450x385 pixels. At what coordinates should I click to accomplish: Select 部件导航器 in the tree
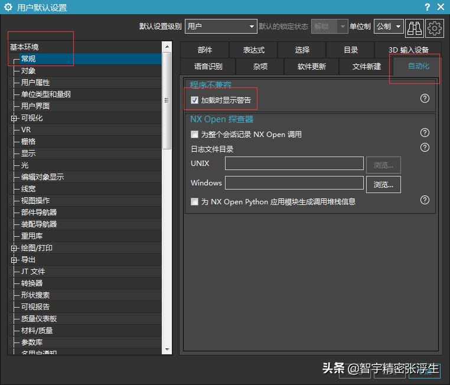click(x=39, y=213)
